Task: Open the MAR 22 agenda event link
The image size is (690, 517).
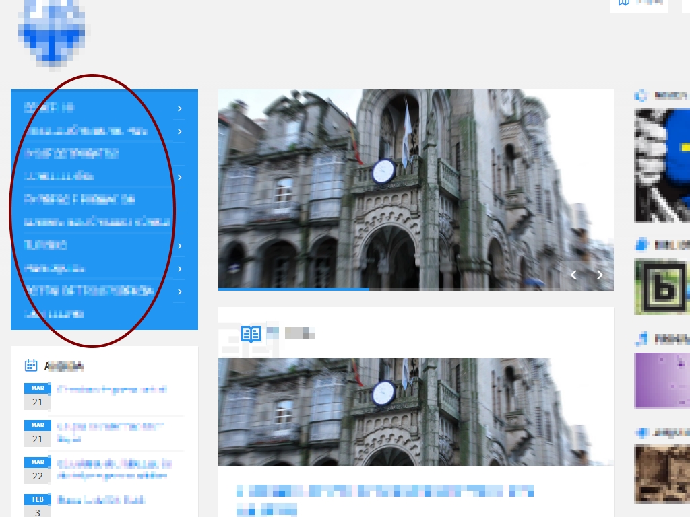Action: click(115, 469)
